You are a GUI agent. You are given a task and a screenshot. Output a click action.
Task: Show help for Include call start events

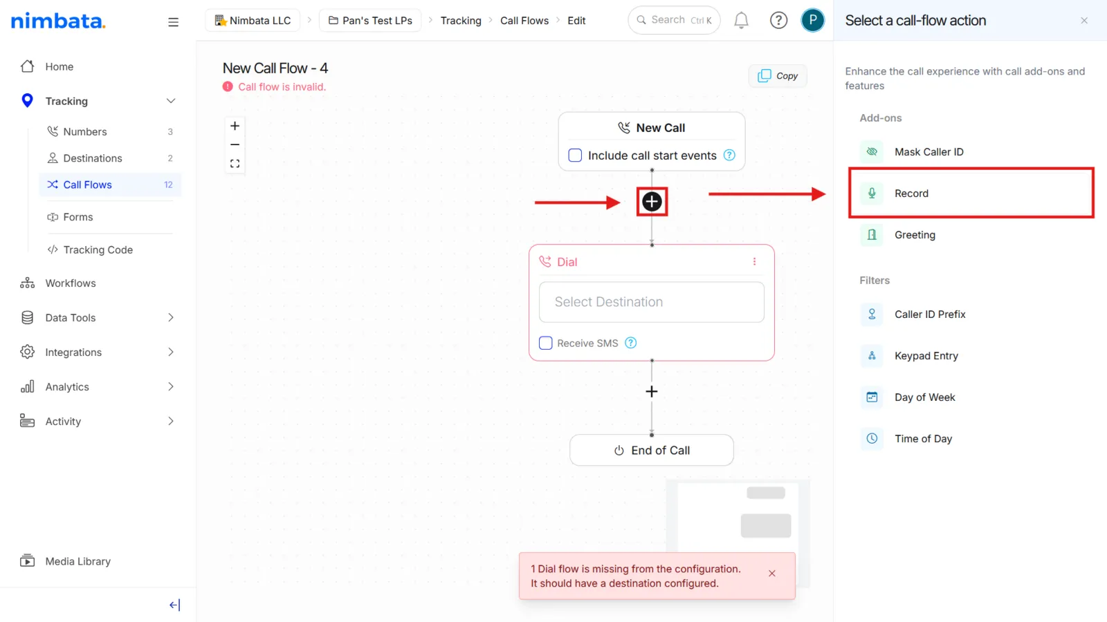(729, 155)
